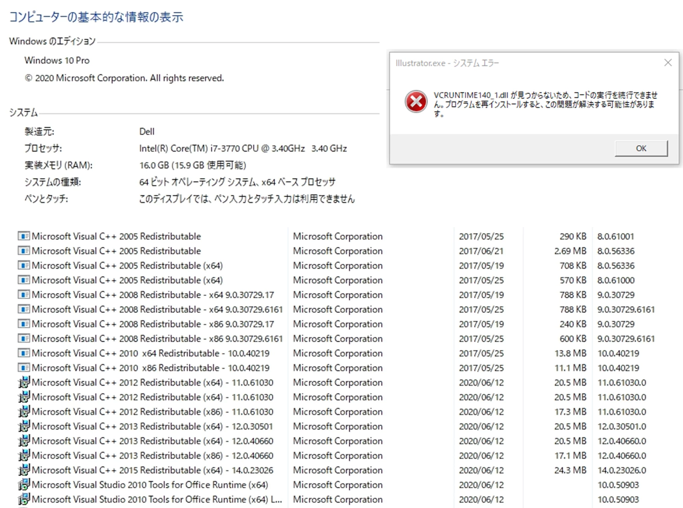The width and height of the screenshot is (683, 508).
Task: Select Microsoft Visual C++ 2005 Redistributable 8.0.61001 row name
Action: pyautogui.click(x=116, y=236)
